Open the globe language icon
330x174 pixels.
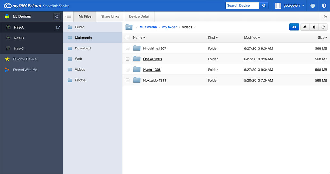[313, 6]
